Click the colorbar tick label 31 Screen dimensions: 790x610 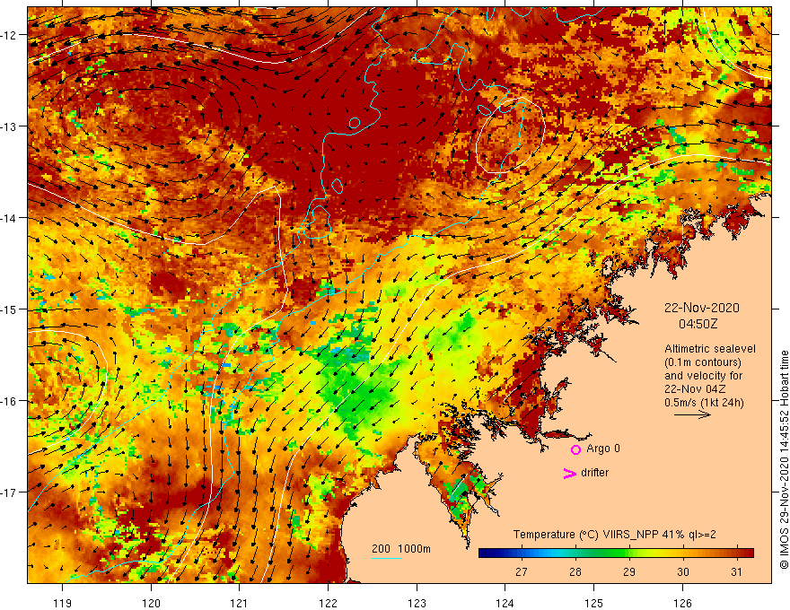pyautogui.click(x=737, y=571)
